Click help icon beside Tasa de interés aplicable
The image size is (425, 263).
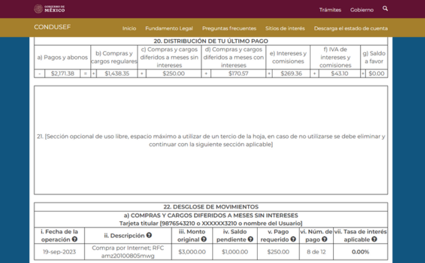click(x=374, y=239)
